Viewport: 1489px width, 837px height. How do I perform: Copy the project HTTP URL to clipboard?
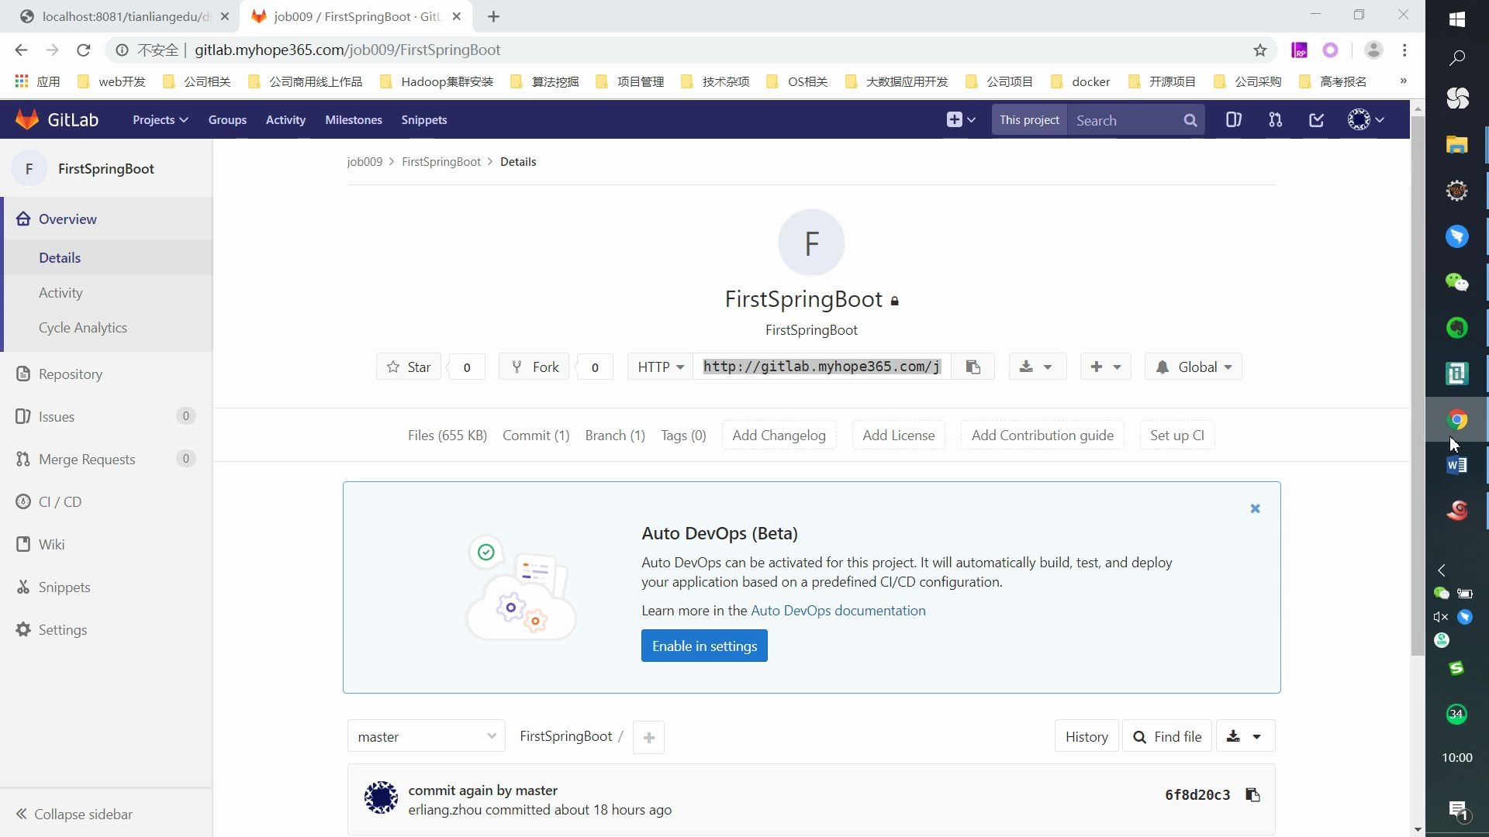973,367
